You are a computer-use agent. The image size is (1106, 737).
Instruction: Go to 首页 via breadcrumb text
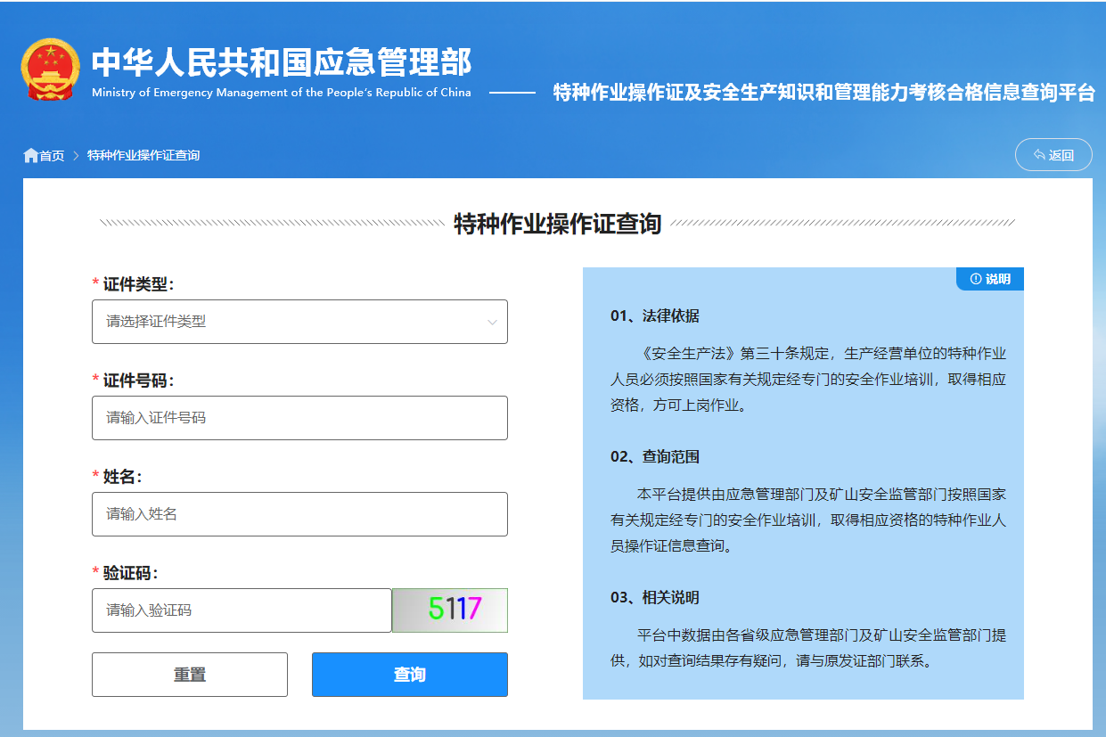[53, 156]
